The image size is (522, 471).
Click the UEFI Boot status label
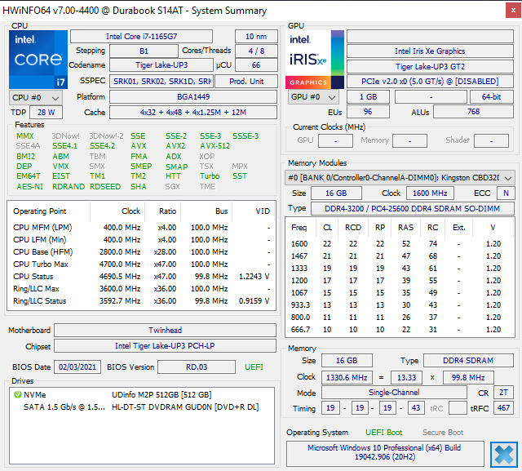[x=383, y=433]
